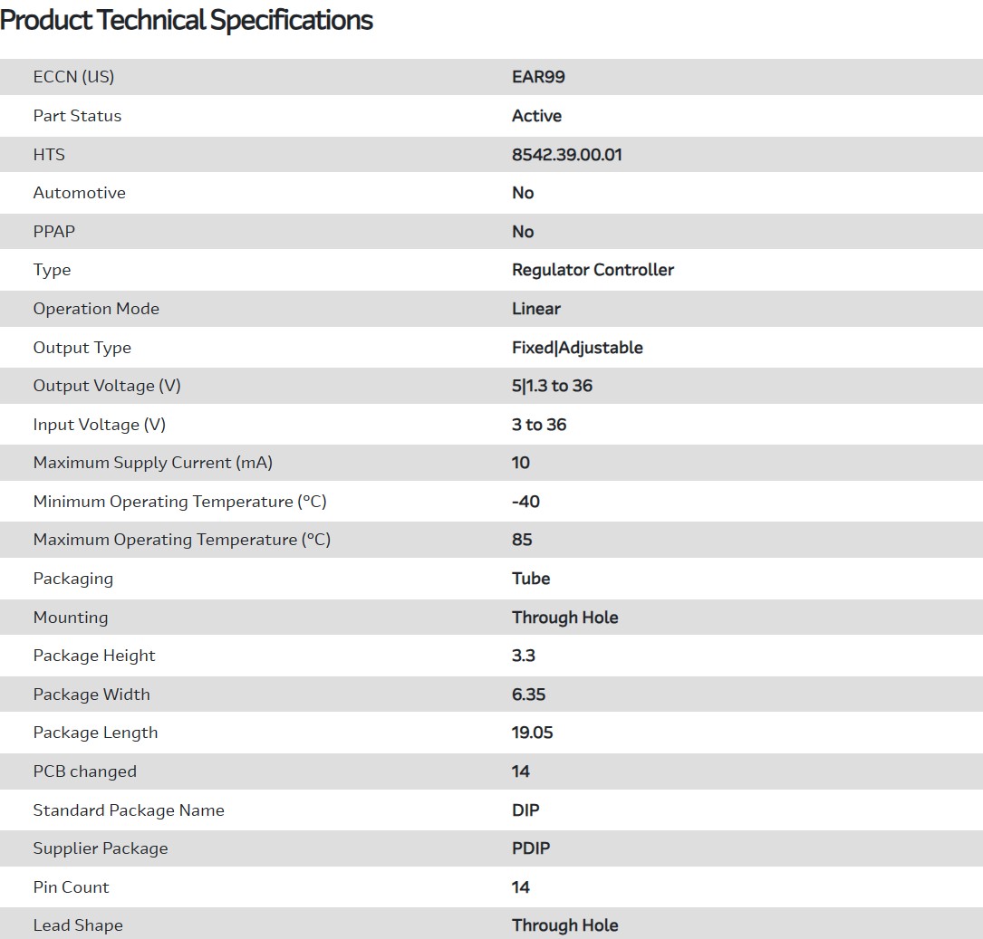Click the Fixed|Adjustable output type value
The height and width of the screenshot is (939, 983).
(x=577, y=348)
